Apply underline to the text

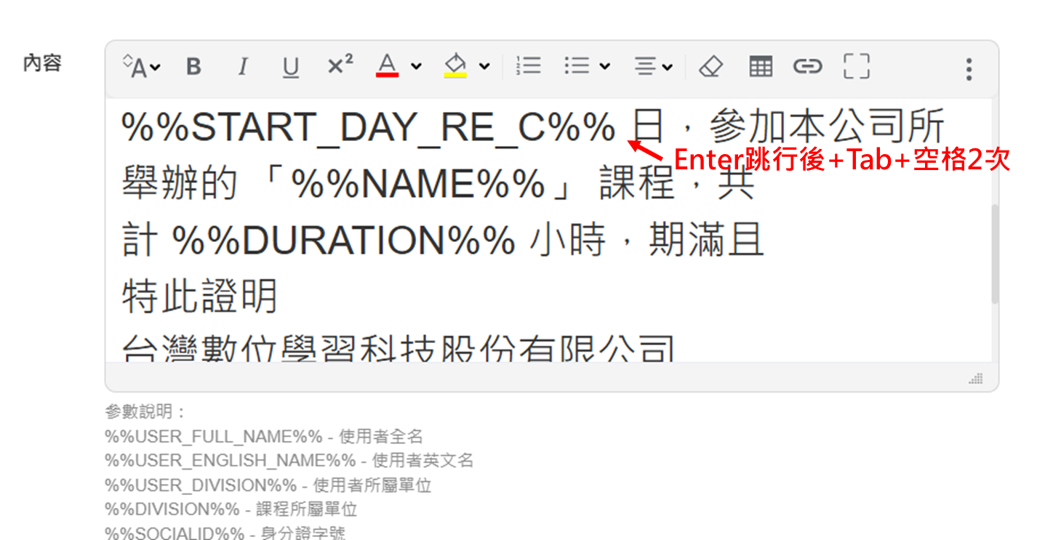(290, 66)
